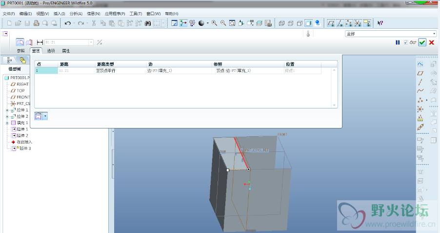Click the Zoom In magnifier

[x=214, y=23]
